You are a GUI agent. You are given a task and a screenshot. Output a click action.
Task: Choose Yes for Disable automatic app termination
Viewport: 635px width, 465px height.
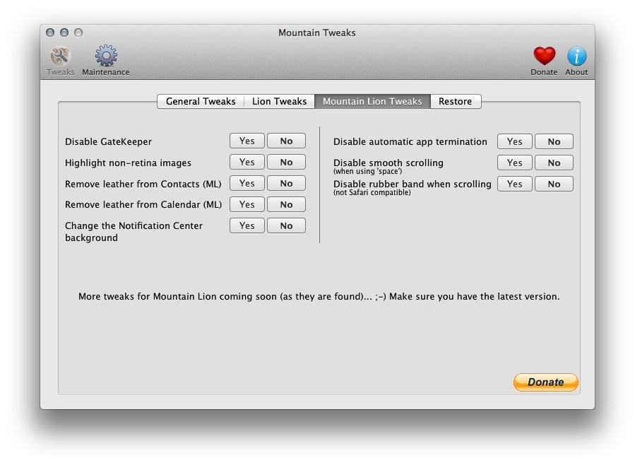pos(515,141)
